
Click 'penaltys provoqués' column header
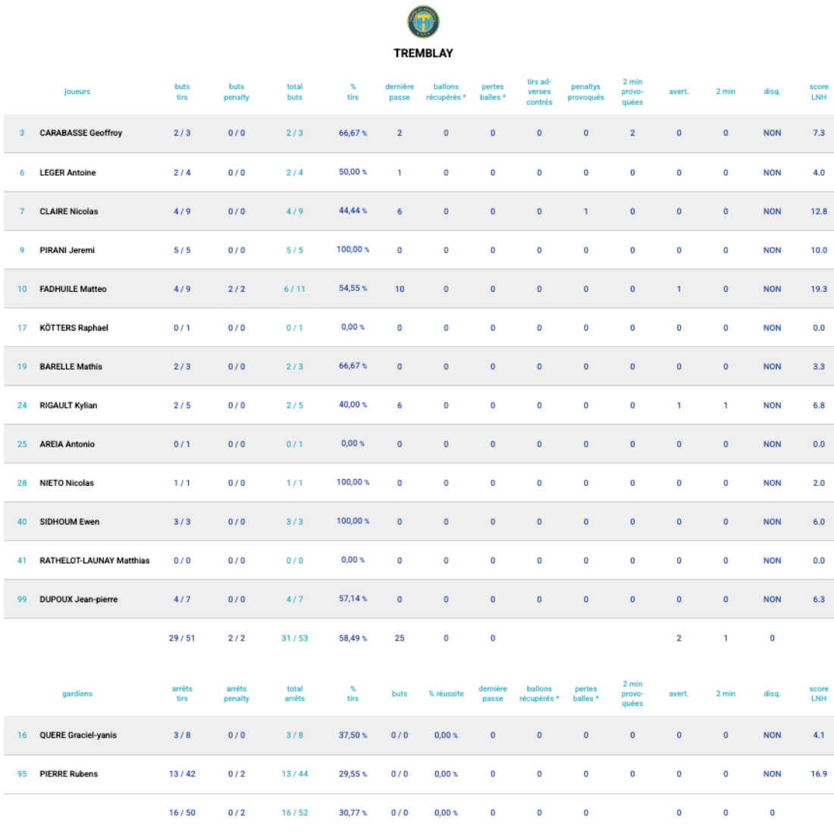pyautogui.click(x=586, y=92)
